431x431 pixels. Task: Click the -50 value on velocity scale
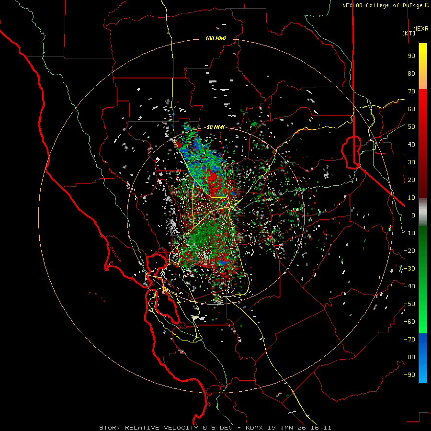pos(409,304)
